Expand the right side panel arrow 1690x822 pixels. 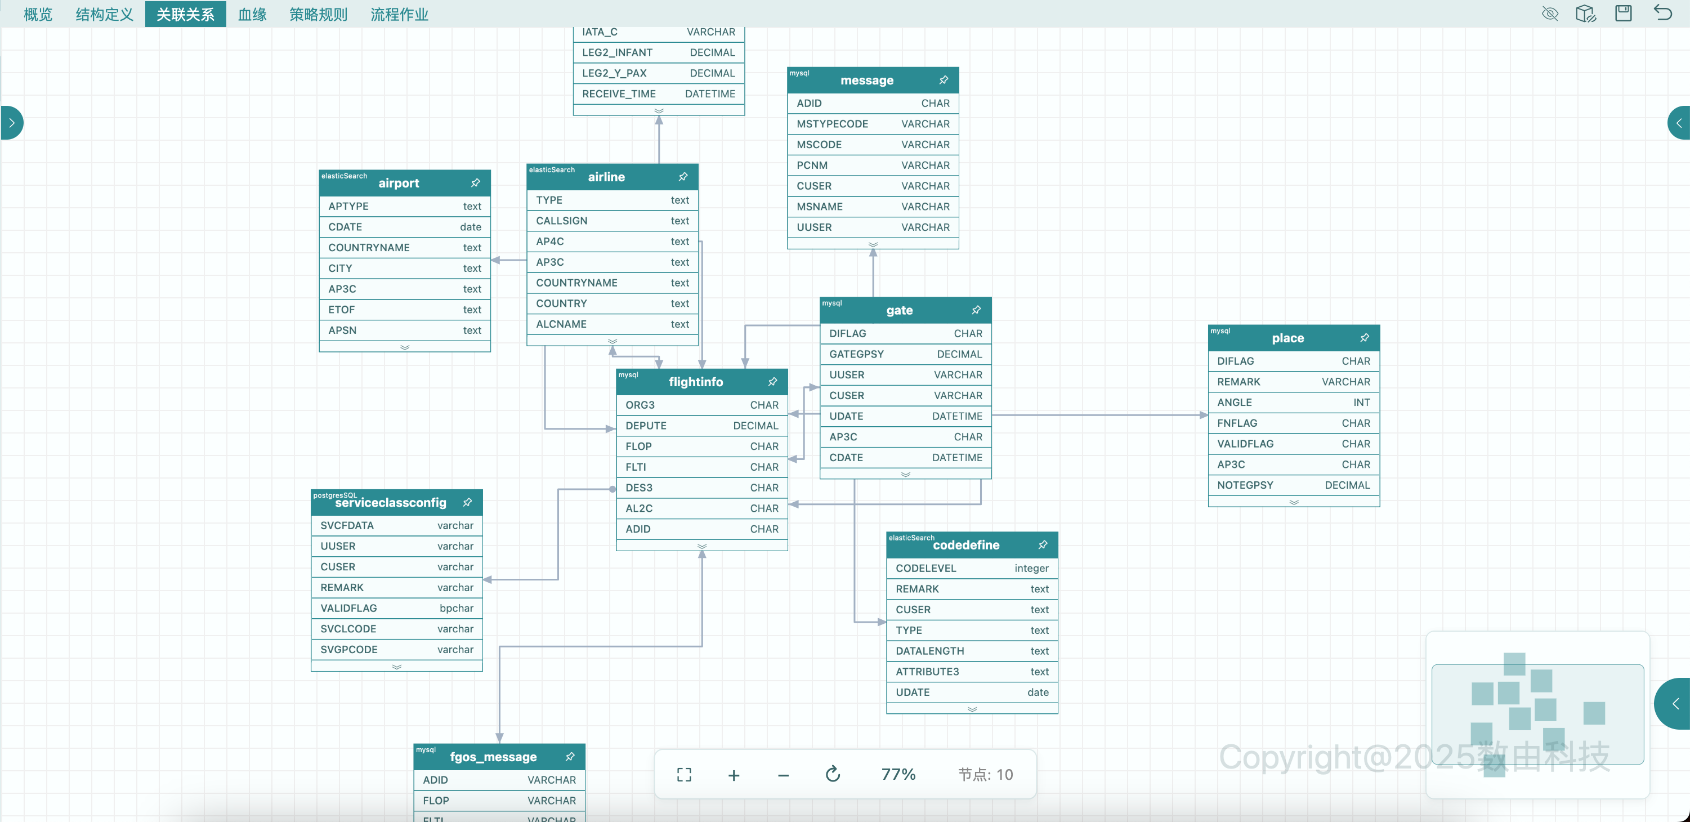tap(1678, 123)
